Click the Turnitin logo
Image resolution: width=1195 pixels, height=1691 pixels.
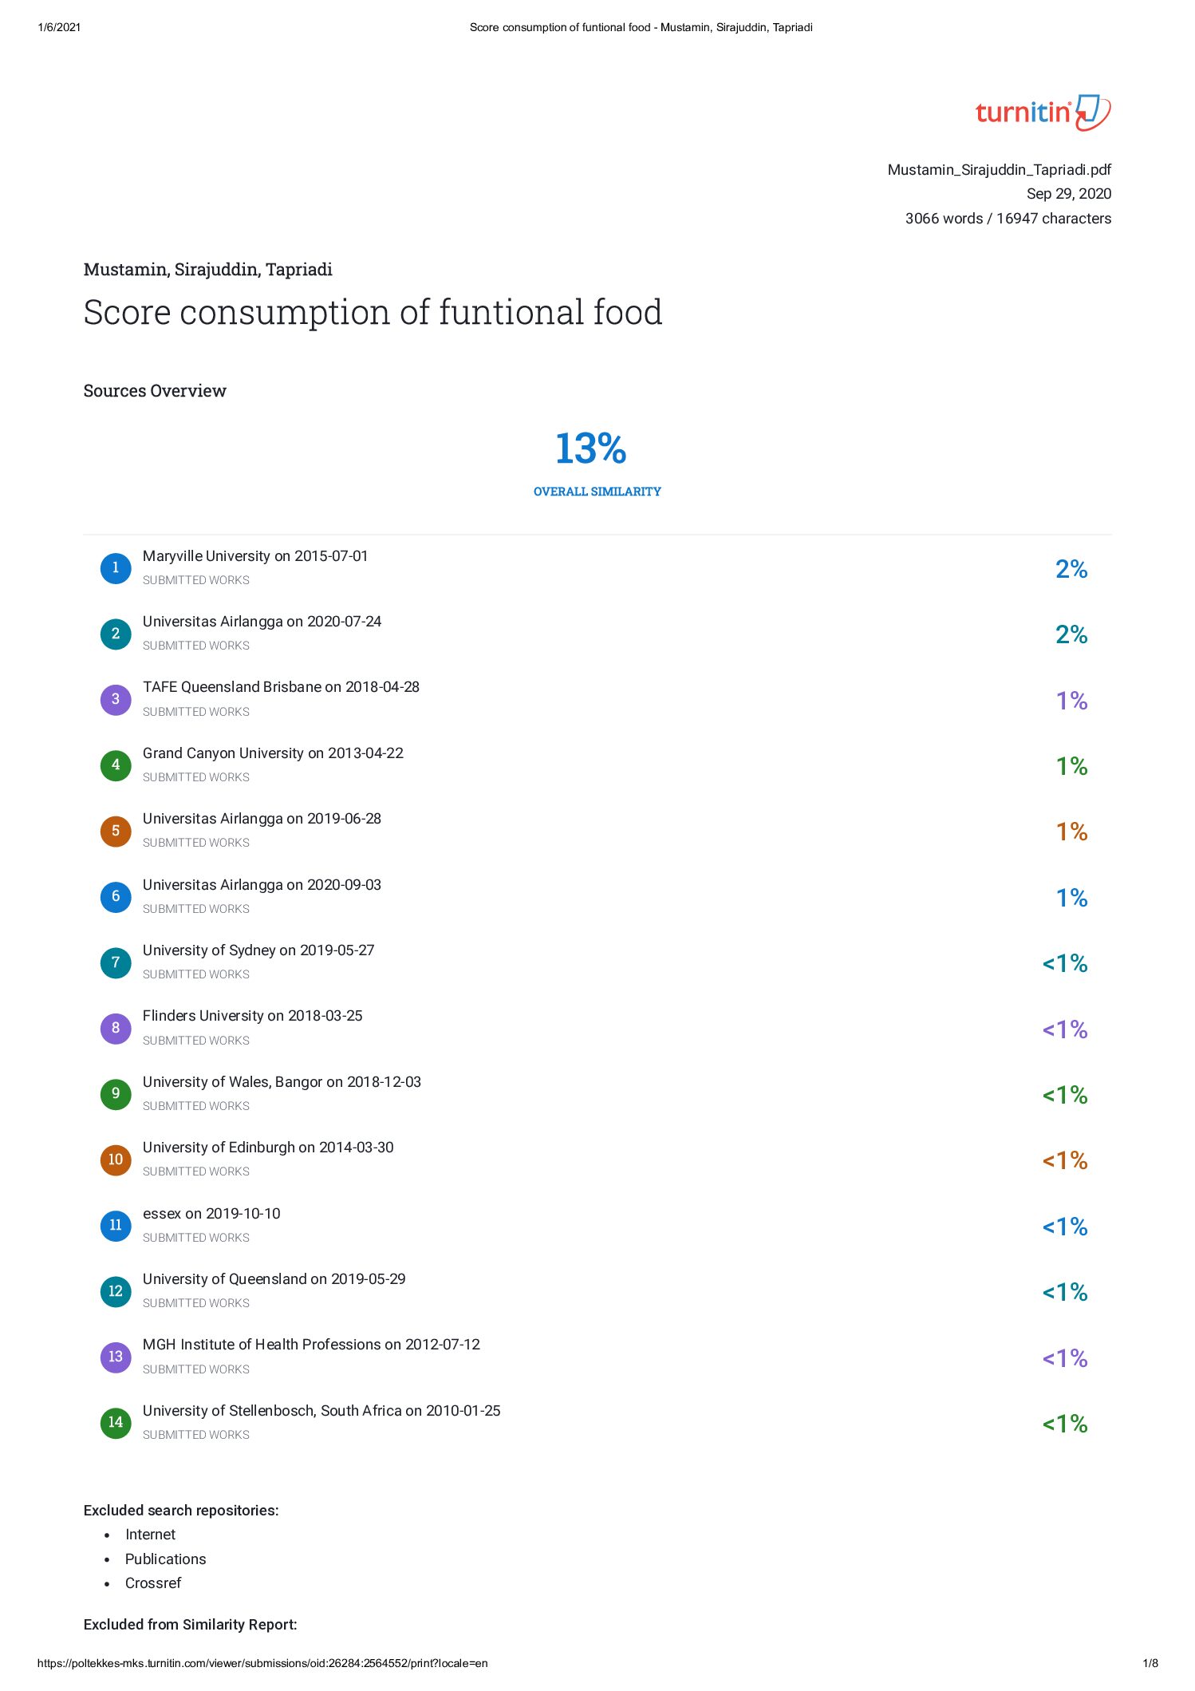click(1043, 113)
